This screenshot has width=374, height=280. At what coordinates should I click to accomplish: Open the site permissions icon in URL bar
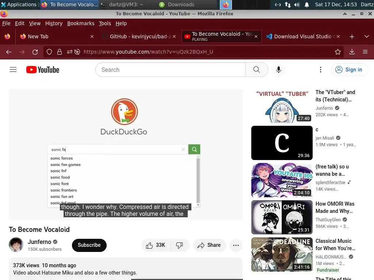click(69, 52)
